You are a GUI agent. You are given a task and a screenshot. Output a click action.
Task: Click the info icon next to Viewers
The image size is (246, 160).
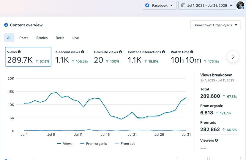216,140
